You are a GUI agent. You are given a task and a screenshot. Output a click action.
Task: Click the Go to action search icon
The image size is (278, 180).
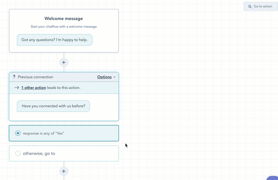(250, 6)
